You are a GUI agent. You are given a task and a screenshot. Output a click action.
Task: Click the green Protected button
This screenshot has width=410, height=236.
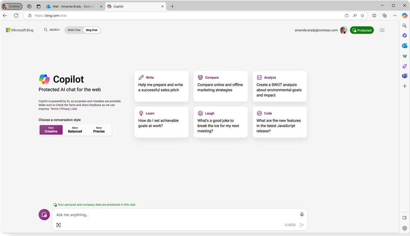(x=362, y=30)
